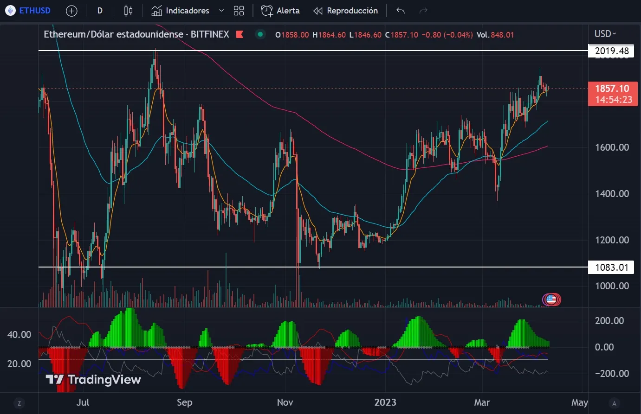Create an Alerta

click(x=280, y=11)
